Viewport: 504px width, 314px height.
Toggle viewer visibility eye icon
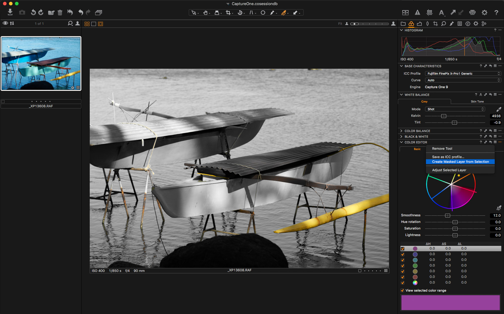tap(5, 23)
